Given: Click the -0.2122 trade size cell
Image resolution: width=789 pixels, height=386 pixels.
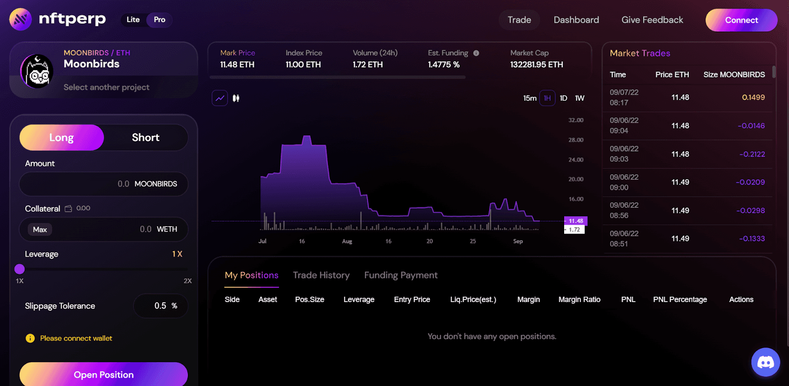Looking at the screenshot, I should click(x=752, y=154).
